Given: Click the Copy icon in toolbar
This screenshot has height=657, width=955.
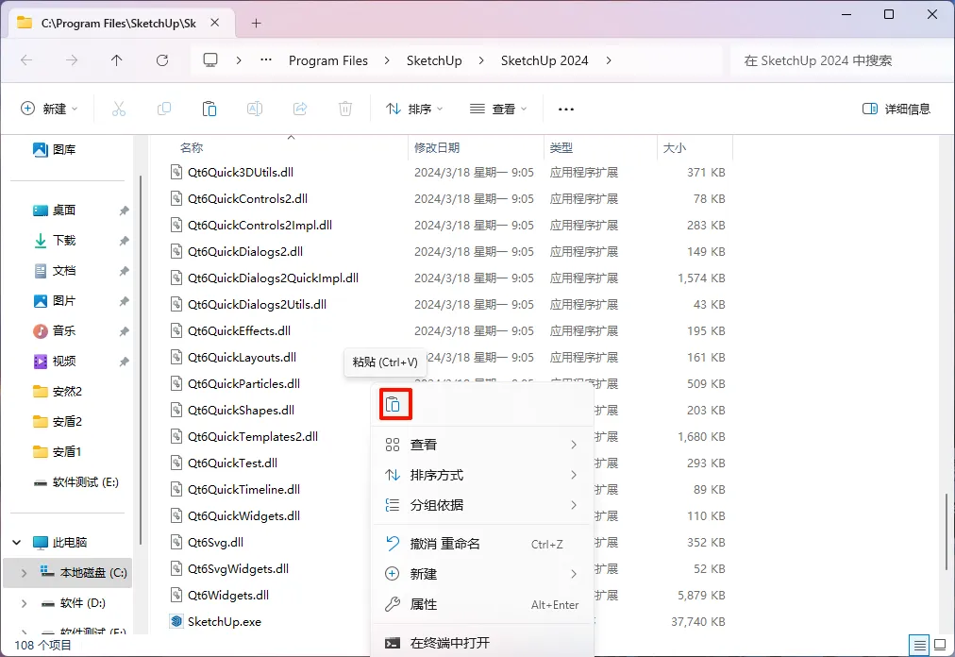Looking at the screenshot, I should tap(164, 109).
